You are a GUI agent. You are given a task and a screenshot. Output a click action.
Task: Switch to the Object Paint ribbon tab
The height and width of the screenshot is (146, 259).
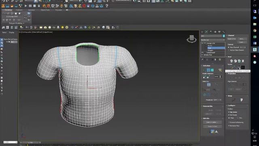pyautogui.click(x=45, y=10)
